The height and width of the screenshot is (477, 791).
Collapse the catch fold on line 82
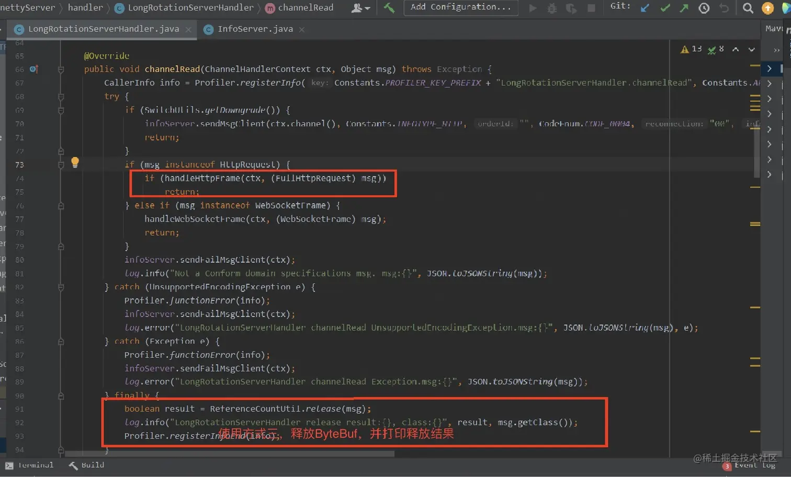(x=61, y=287)
